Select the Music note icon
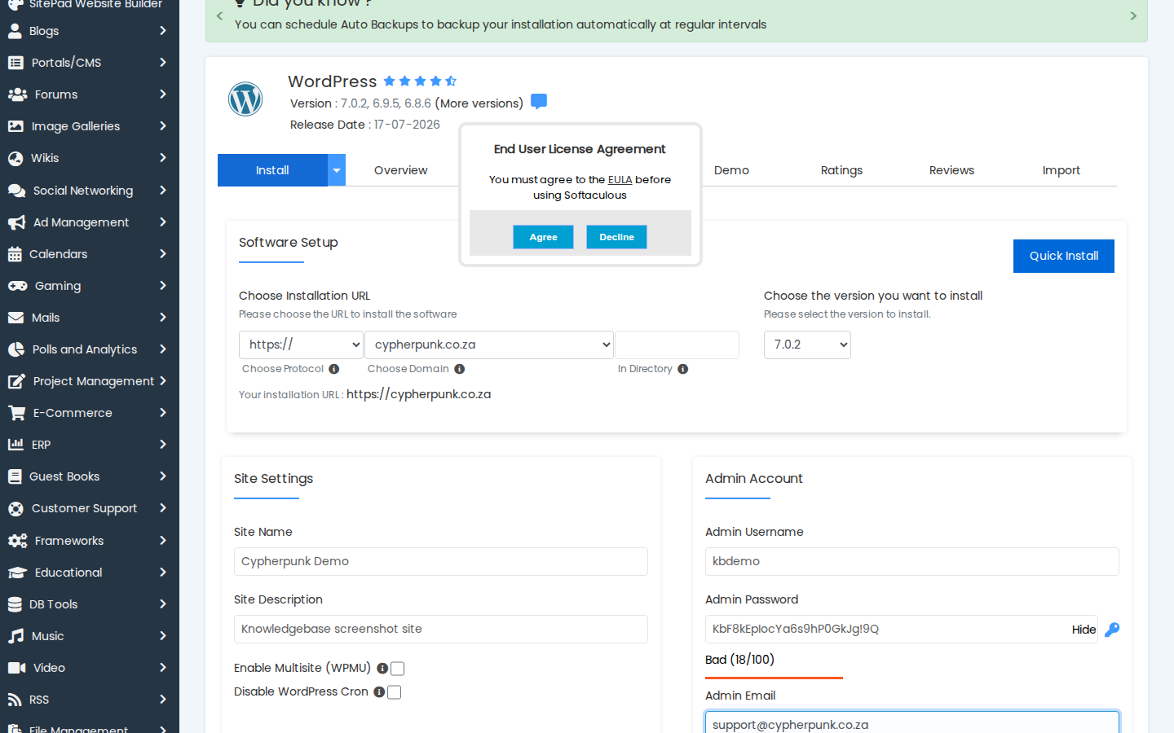This screenshot has width=1174, height=733. coord(15,636)
